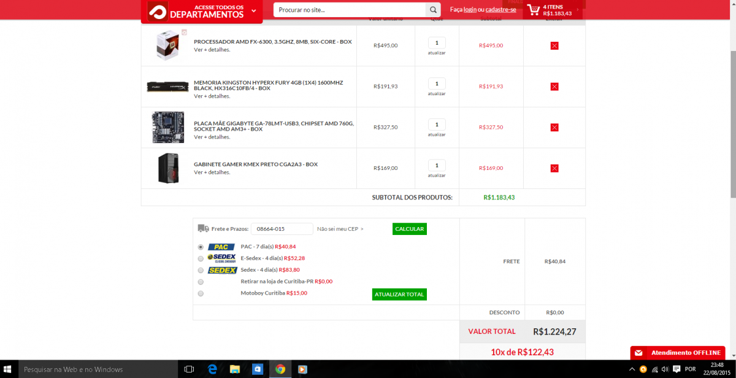Click the quantity field for Gigabyte motherboard
Viewport: 736px width, 378px height.
click(x=437, y=125)
